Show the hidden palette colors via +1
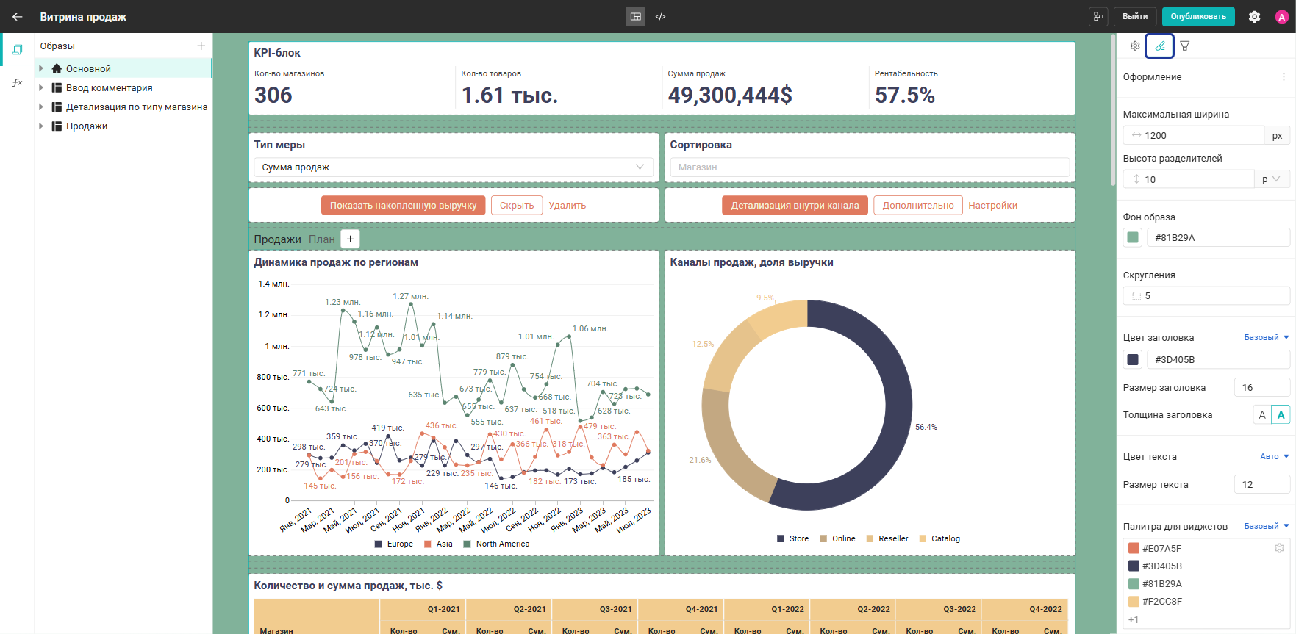This screenshot has height=634, width=1296. (1134, 619)
